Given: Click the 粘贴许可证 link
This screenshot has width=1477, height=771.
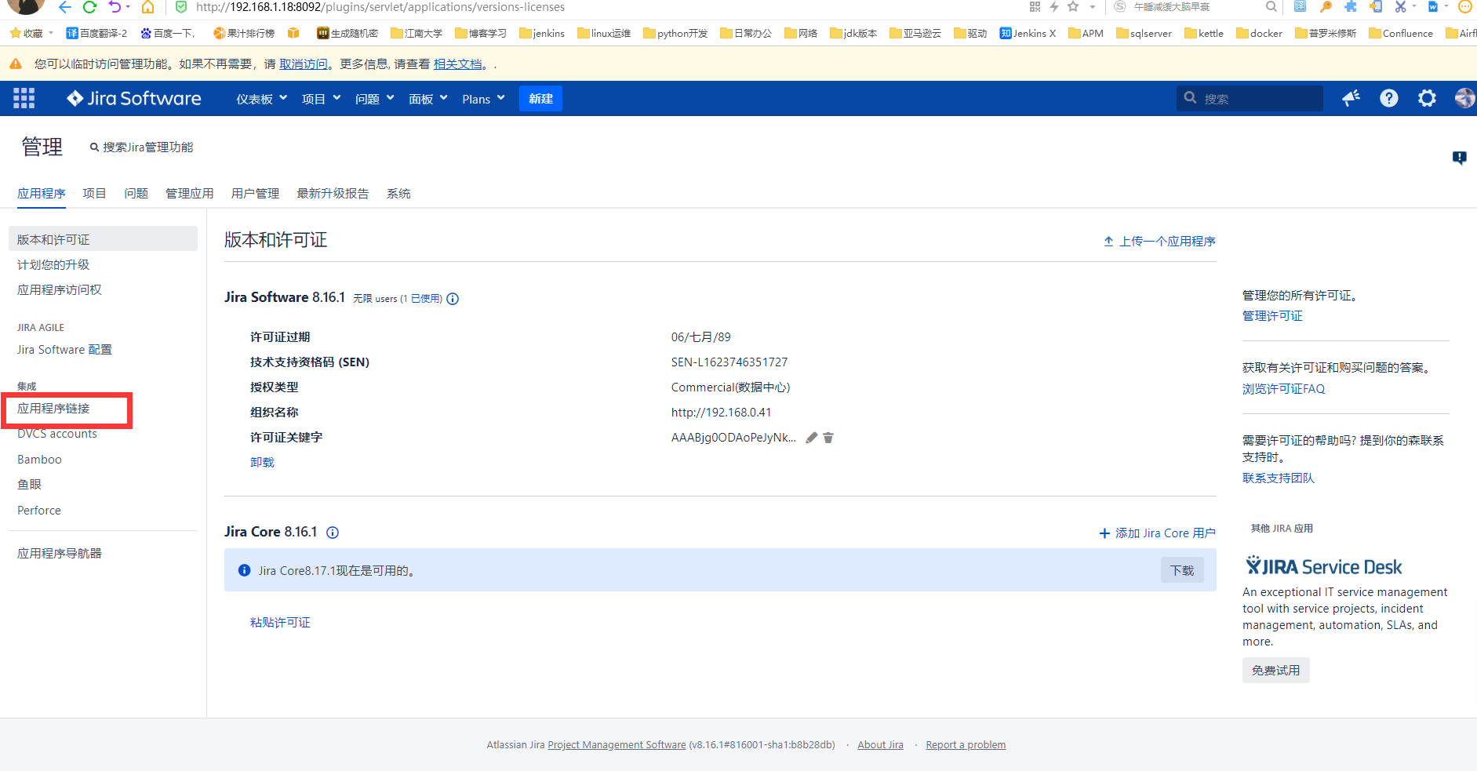Looking at the screenshot, I should [x=280, y=622].
